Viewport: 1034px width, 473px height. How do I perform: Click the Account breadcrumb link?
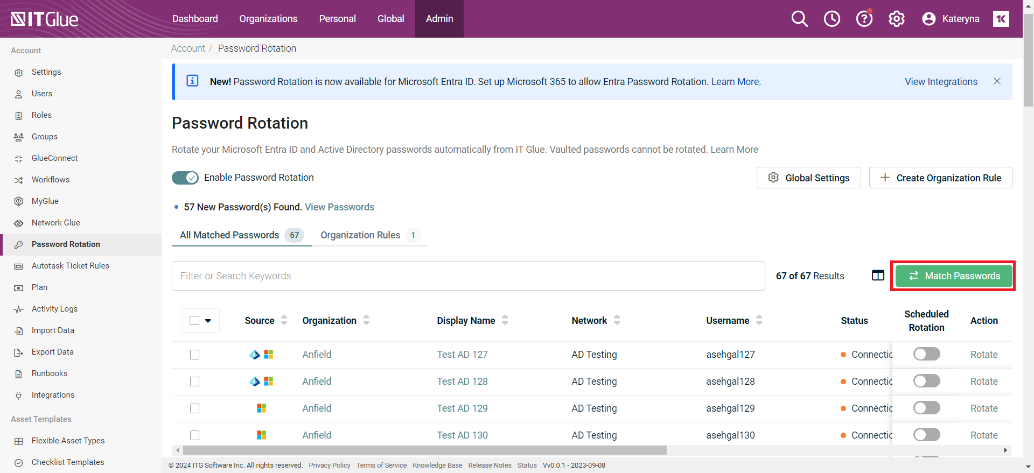[x=188, y=48]
